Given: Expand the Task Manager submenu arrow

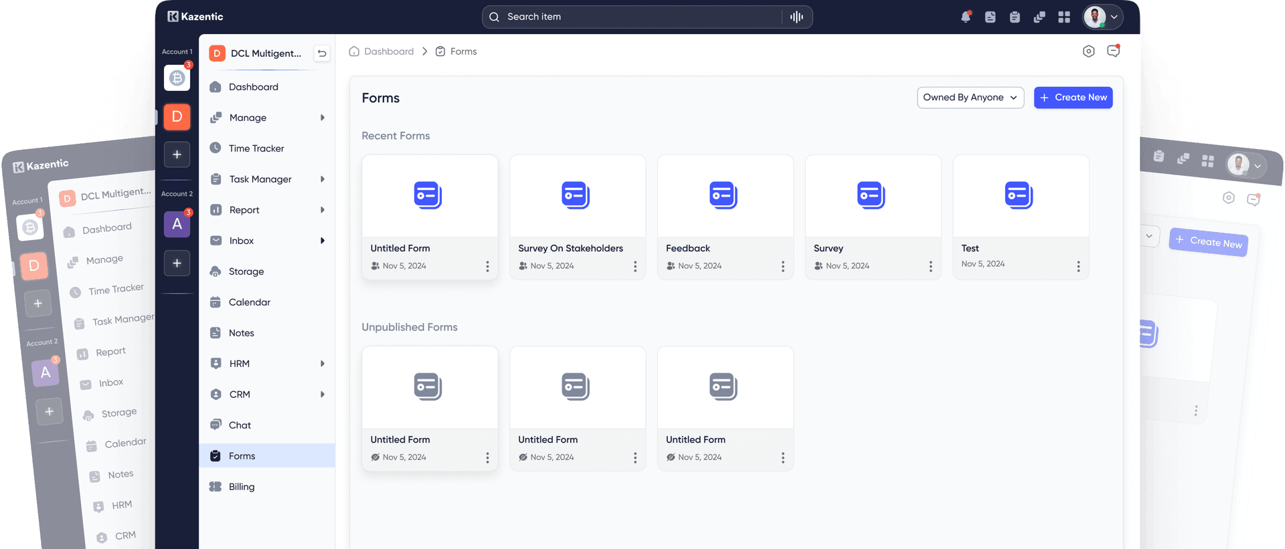Looking at the screenshot, I should 323,179.
